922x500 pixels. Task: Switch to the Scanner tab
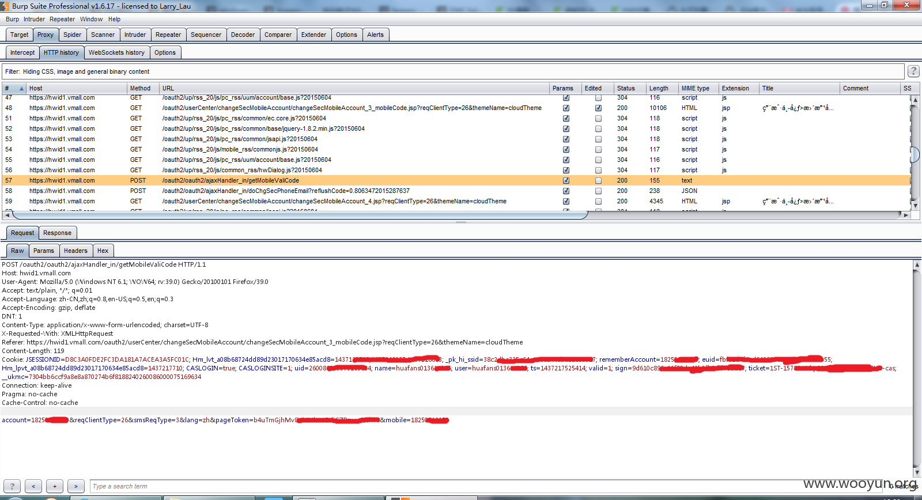(103, 35)
